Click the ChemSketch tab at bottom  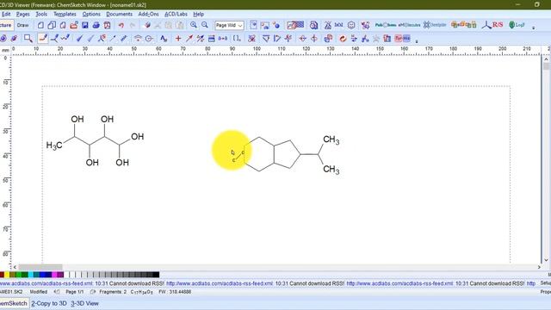tap(14, 303)
